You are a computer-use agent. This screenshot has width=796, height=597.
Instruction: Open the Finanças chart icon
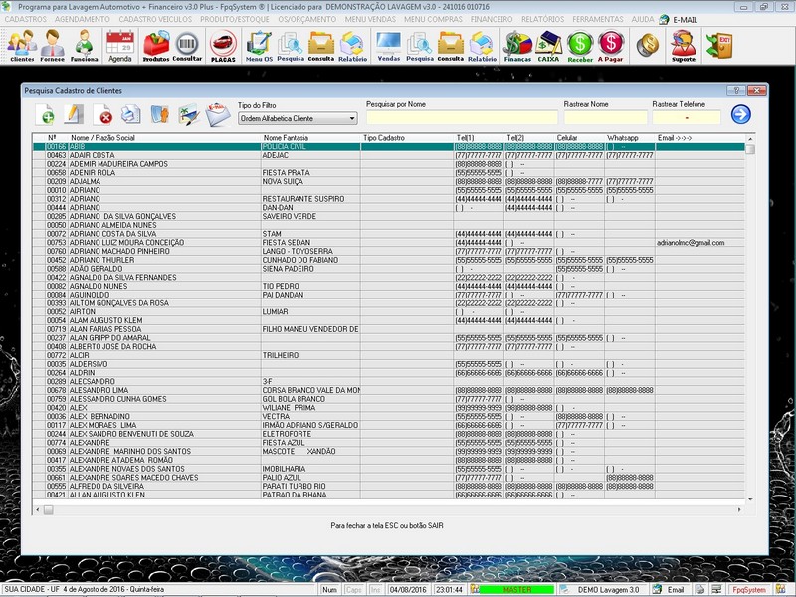[x=517, y=46]
